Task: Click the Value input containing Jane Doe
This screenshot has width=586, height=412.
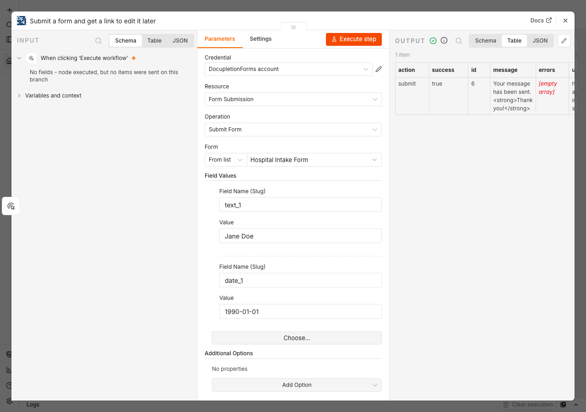Action: coord(300,236)
